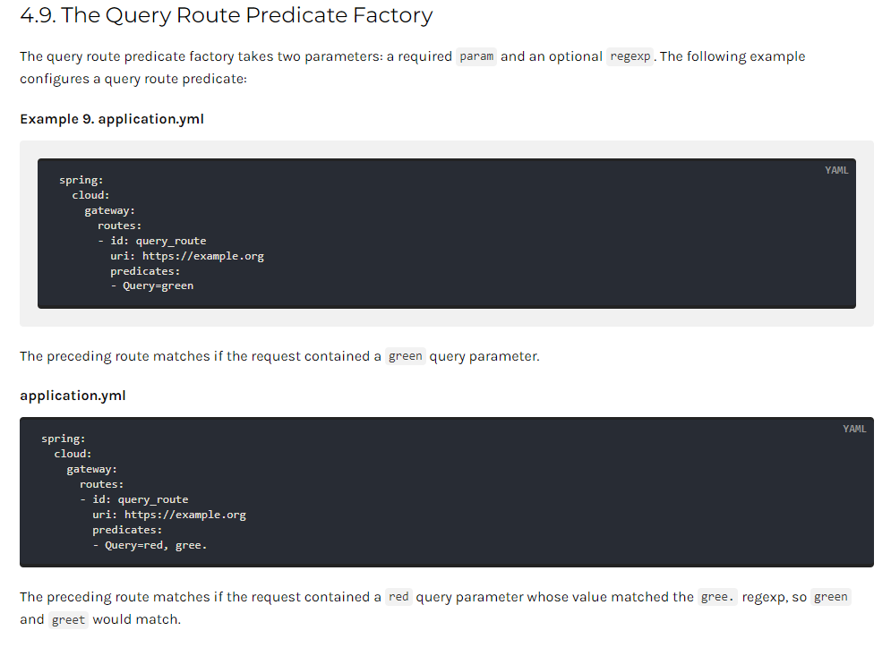Click the YAML label on first code block

(836, 170)
